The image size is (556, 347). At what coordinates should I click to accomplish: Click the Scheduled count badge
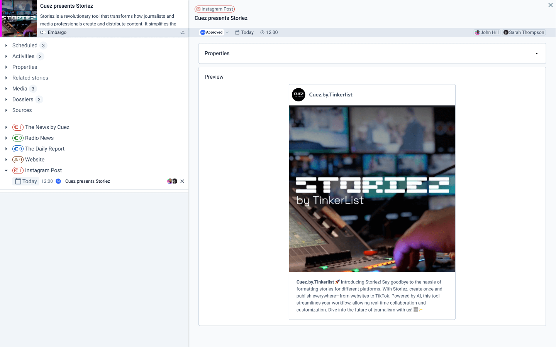click(43, 45)
